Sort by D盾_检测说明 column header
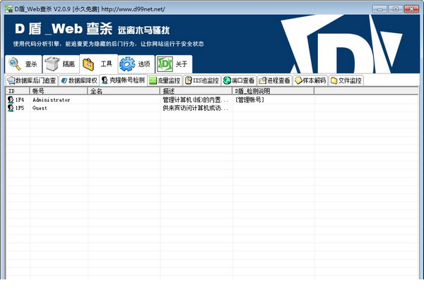The height and width of the screenshot is (290, 424). (x=273, y=91)
